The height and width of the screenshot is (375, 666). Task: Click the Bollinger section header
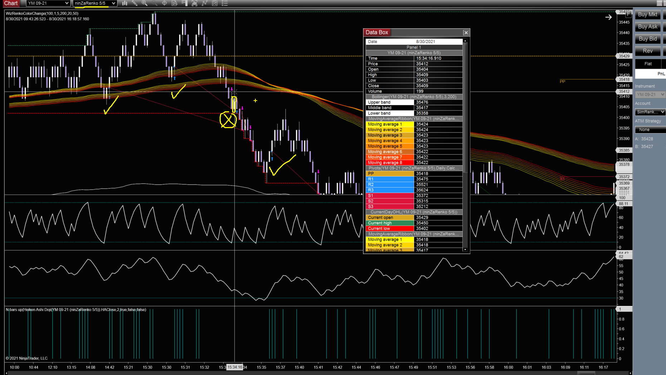[414, 97]
